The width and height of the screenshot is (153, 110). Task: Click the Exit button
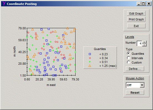136,26
